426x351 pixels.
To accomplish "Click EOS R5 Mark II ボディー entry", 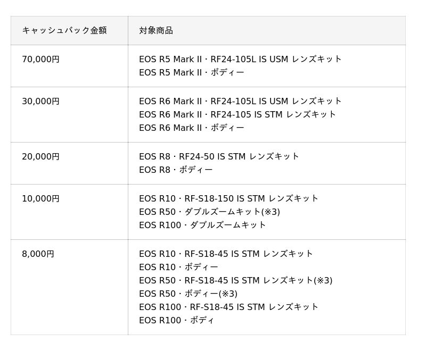I will click(192, 72).
